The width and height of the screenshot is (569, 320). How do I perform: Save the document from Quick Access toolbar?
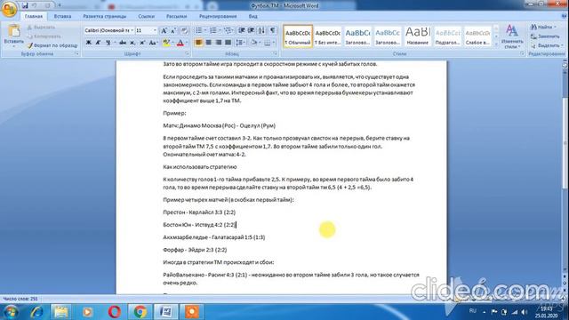(x=25, y=5)
